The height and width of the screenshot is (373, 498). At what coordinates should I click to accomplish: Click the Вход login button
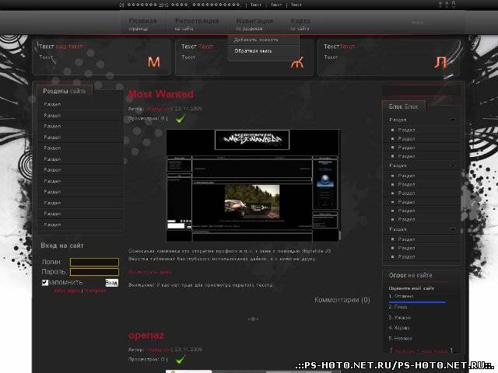pos(111,283)
